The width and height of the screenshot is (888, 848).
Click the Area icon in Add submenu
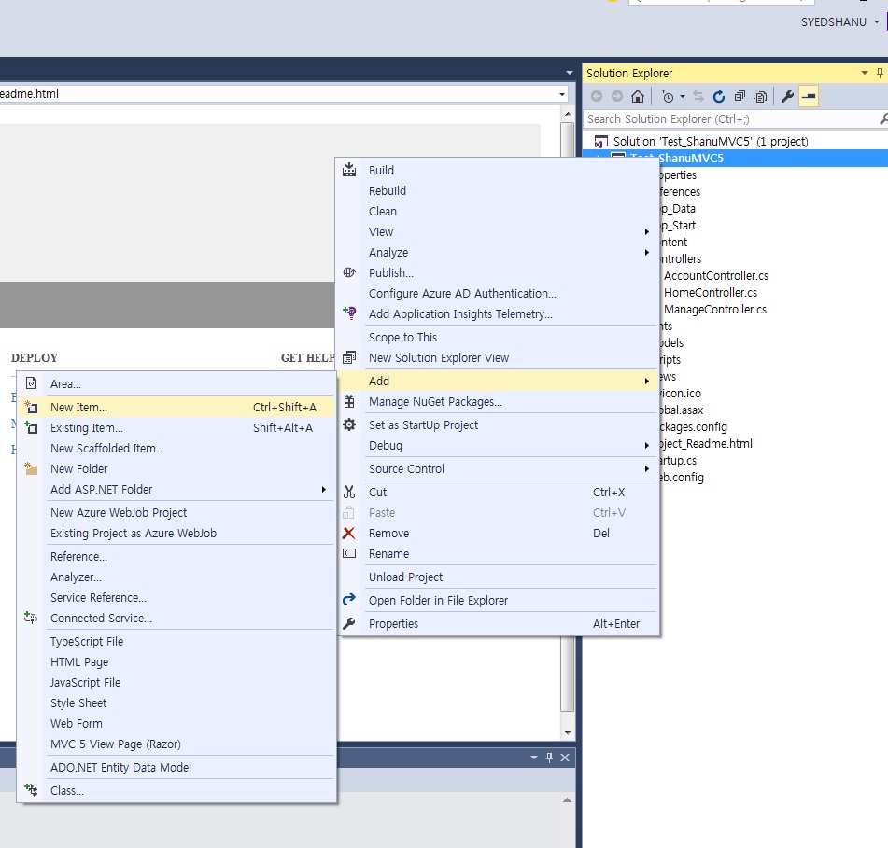coord(32,383)
